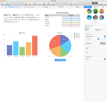The height and width of the screenshot is (102, 107).
Task: Expand the 背景 (Background) section
Action: (x=86, y=48)
